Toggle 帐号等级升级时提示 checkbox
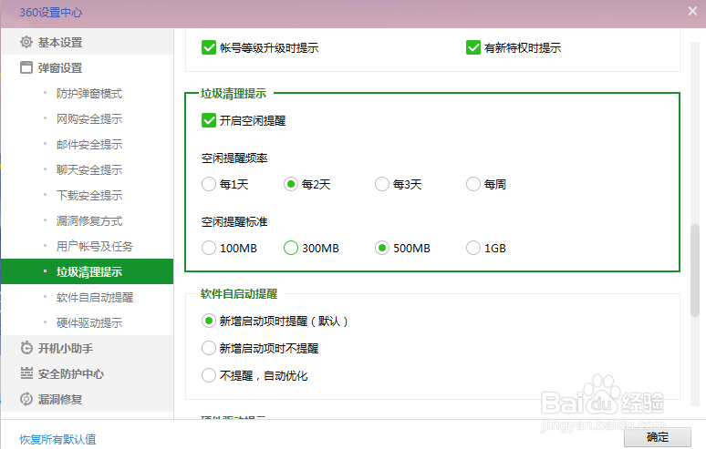The width and height of the screenshot is (706, 449). (209, 47)
